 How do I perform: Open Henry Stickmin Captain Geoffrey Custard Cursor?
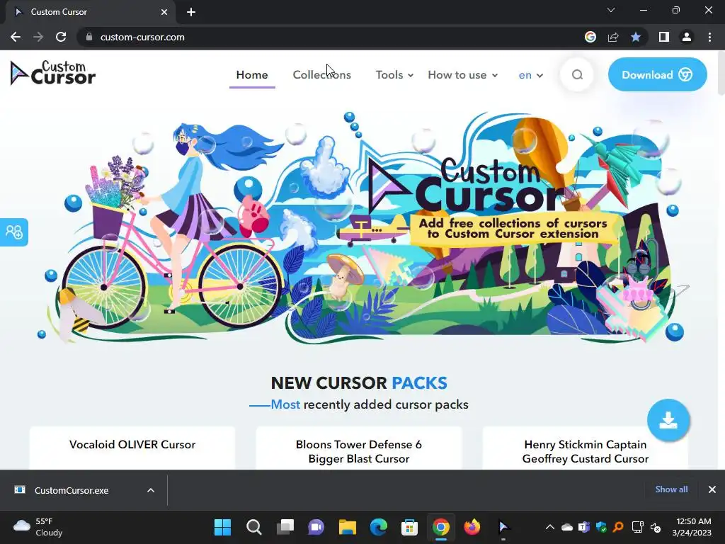586,451
